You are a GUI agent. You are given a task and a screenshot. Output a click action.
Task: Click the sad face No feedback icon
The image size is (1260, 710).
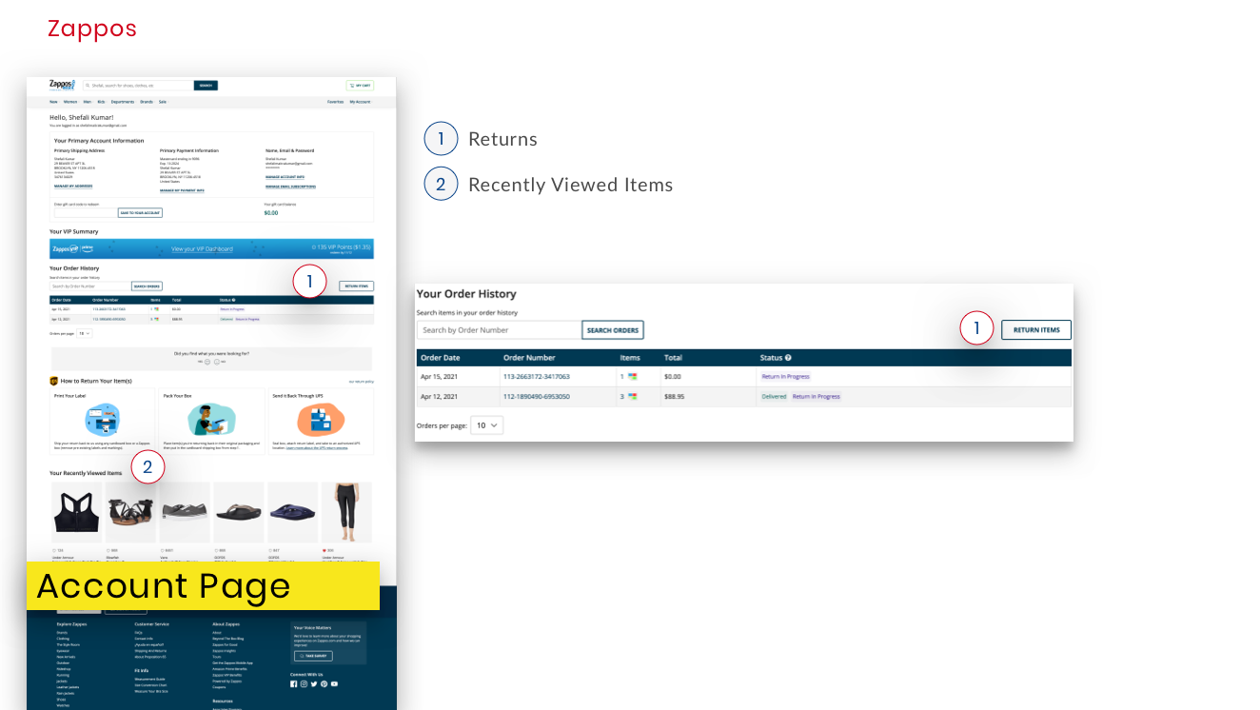(x=217, y=362)
